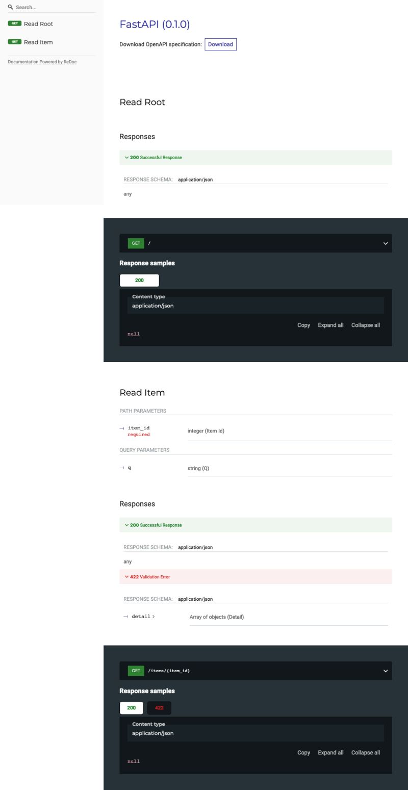Copy the Read Root response sample
Viewport: 408px width, 790px height.
click(x=303, y=325)
